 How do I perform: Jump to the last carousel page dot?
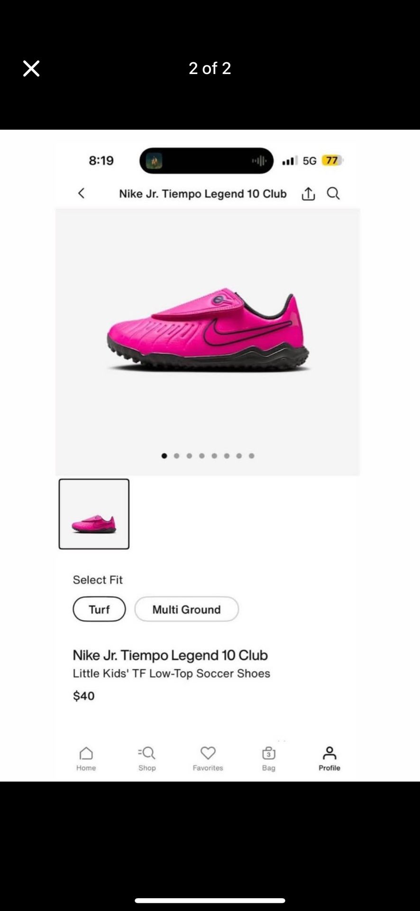pos(251,455)
